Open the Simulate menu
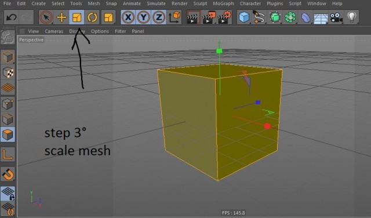The width and height of the screenshot is (371, 218). [x=156, y=3]
